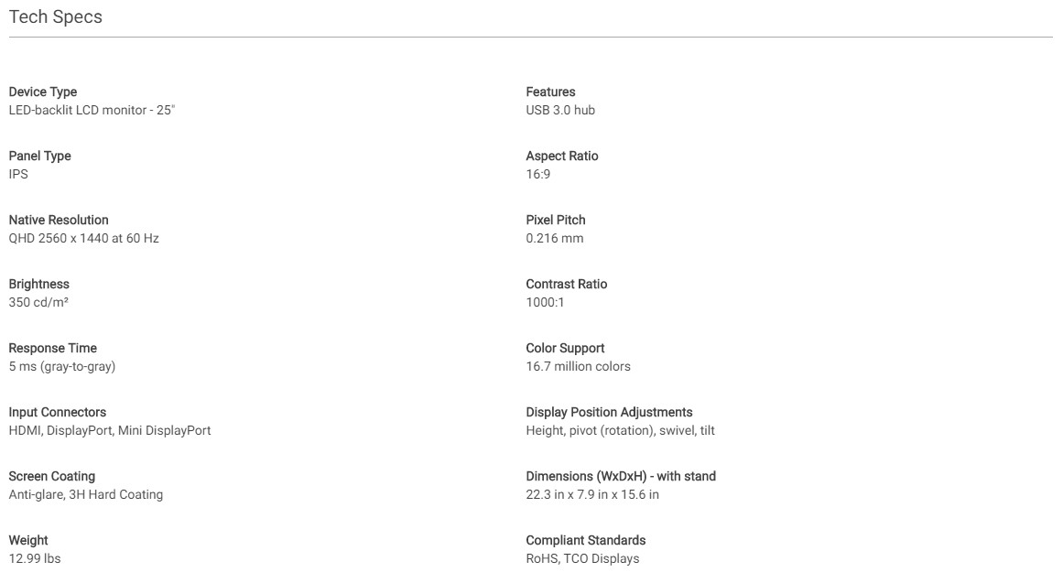This screenshot has height=583, width=1063.
Task: Select the Weight 12.99 lbs value
Action: coord(35,558)
